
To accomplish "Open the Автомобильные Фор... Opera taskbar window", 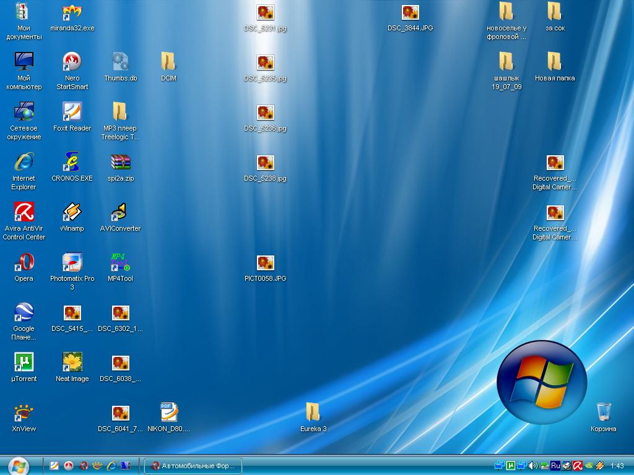I will pyautogui.click(x=193, y=466).
